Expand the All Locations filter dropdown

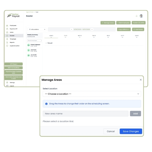[x=37, y=29]
